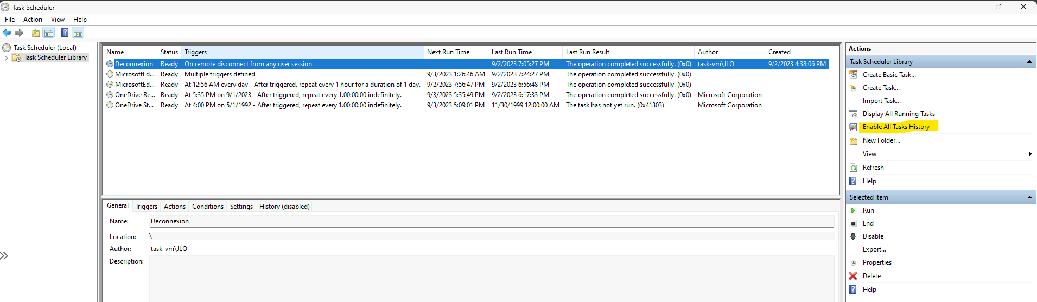Image resolution: width=1037 pixels, height=302 pixels.
Task: Select MicrosoftEdge task triggered at 12:56 AM
Action: pos(466,85)
